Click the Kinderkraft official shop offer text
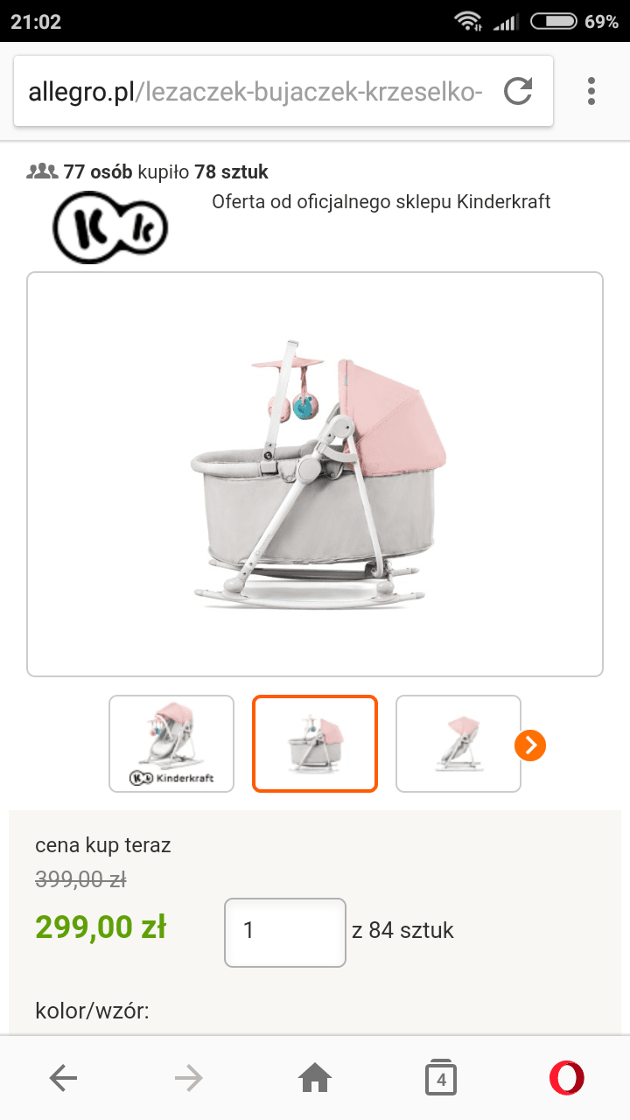The image size is (630, 1120). point(381,202)
